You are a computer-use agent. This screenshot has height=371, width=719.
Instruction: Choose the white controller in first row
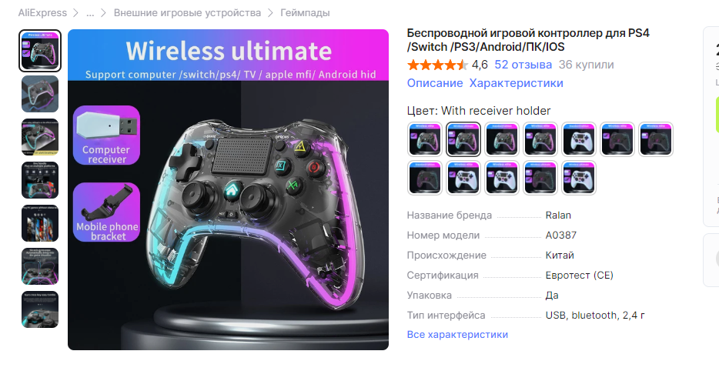(579, 139)
